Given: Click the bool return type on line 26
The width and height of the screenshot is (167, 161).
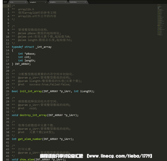Looking at the screenshot, I should pyautogui.click(x=15, y=91).
